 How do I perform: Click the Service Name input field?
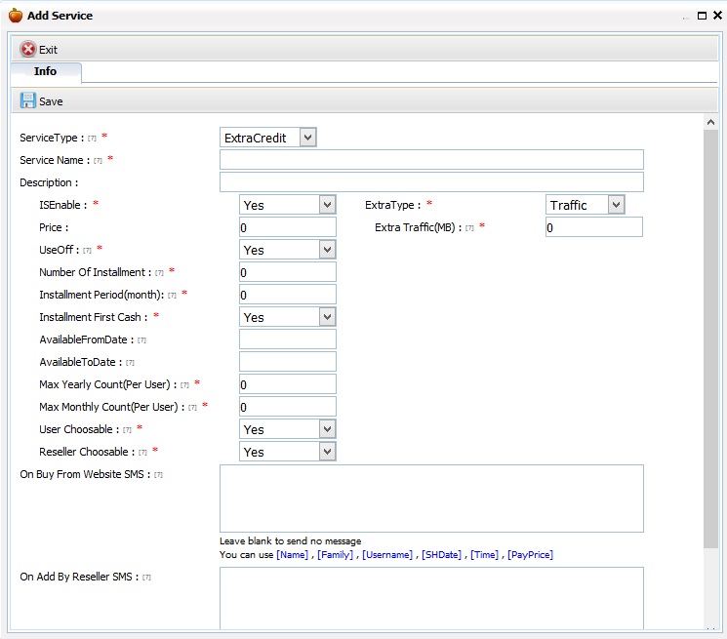tap(431, 159)
